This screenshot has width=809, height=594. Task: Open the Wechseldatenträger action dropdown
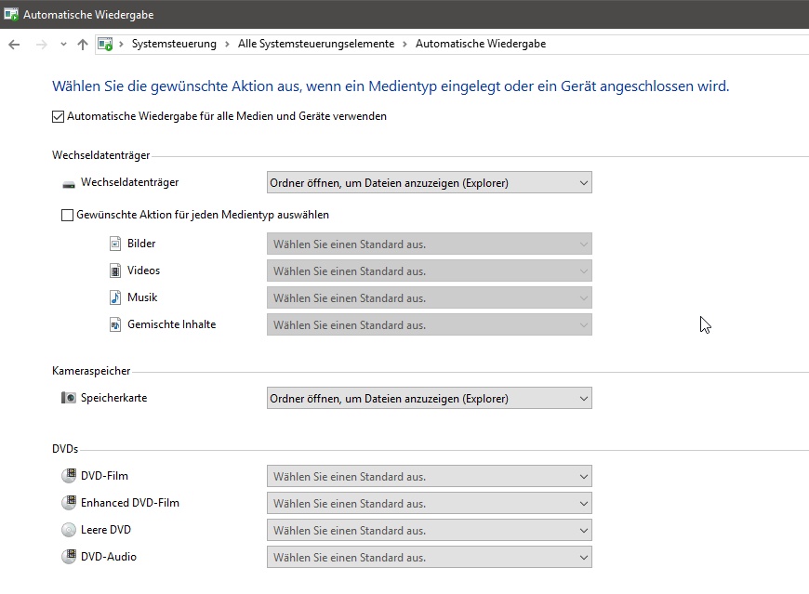tap(429, 183)
